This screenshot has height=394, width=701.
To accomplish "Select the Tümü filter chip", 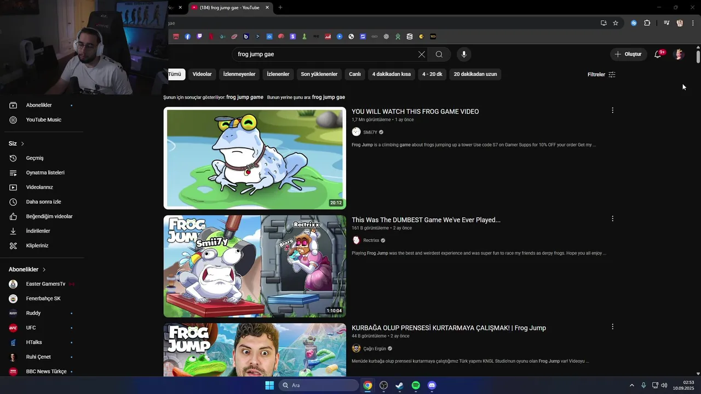I will (175, 74).
